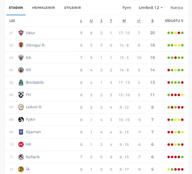Go to previous round with Fyrri
Image resolution: width=192 pixels, height=174 pixels.
tap(127, 8)
